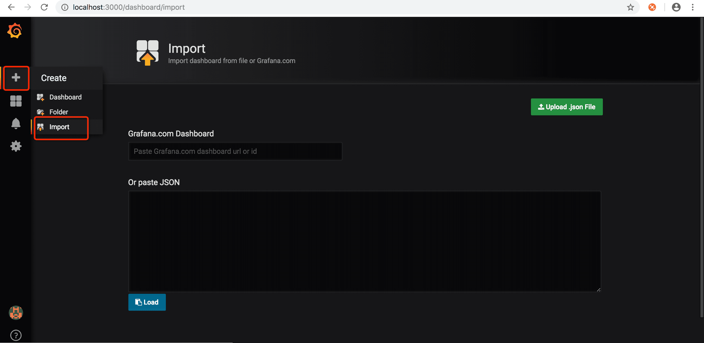Select Import from the Create menu
The image size is (704, 343).
59,127
